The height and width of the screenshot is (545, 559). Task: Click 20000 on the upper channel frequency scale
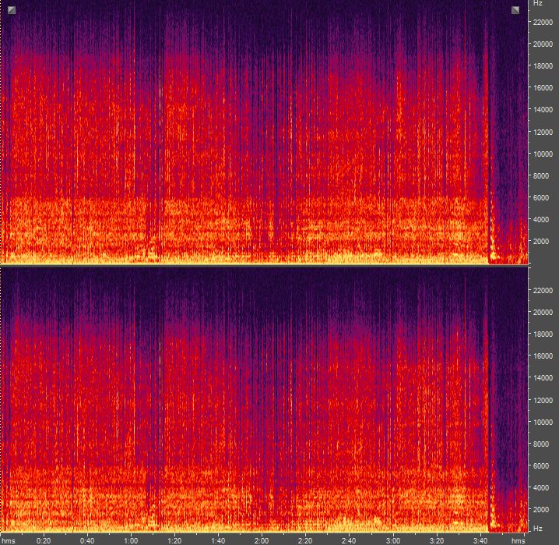pos(543,44)
